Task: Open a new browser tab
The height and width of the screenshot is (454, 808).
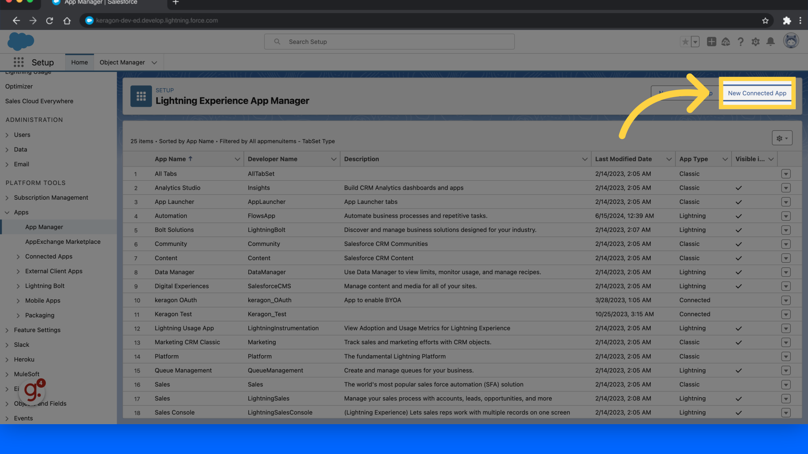Action: 176,3
